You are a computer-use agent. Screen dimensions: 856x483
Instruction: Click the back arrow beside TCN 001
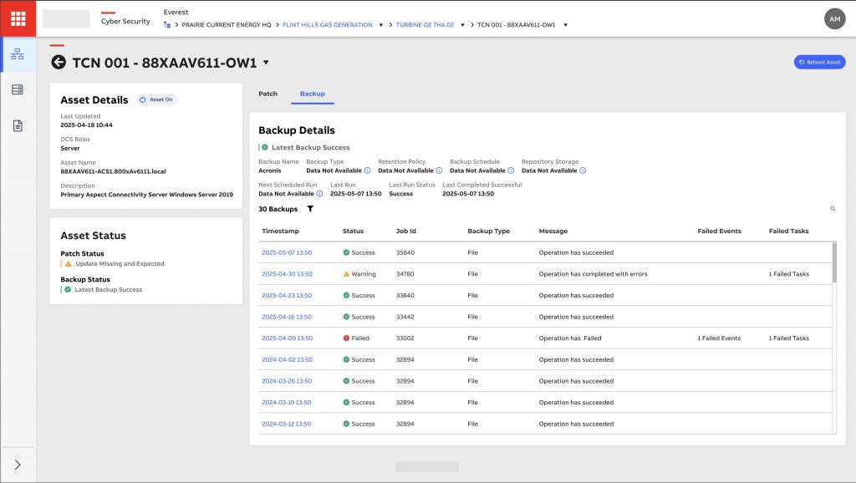coord(59,62)
